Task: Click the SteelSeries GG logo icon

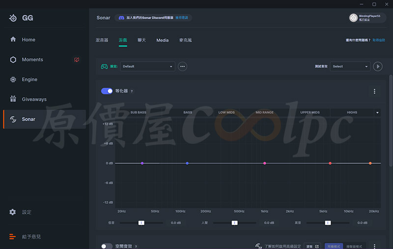Action: 13,18
